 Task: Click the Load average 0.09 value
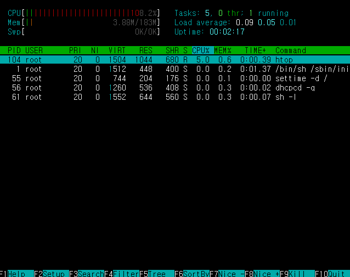245,22
